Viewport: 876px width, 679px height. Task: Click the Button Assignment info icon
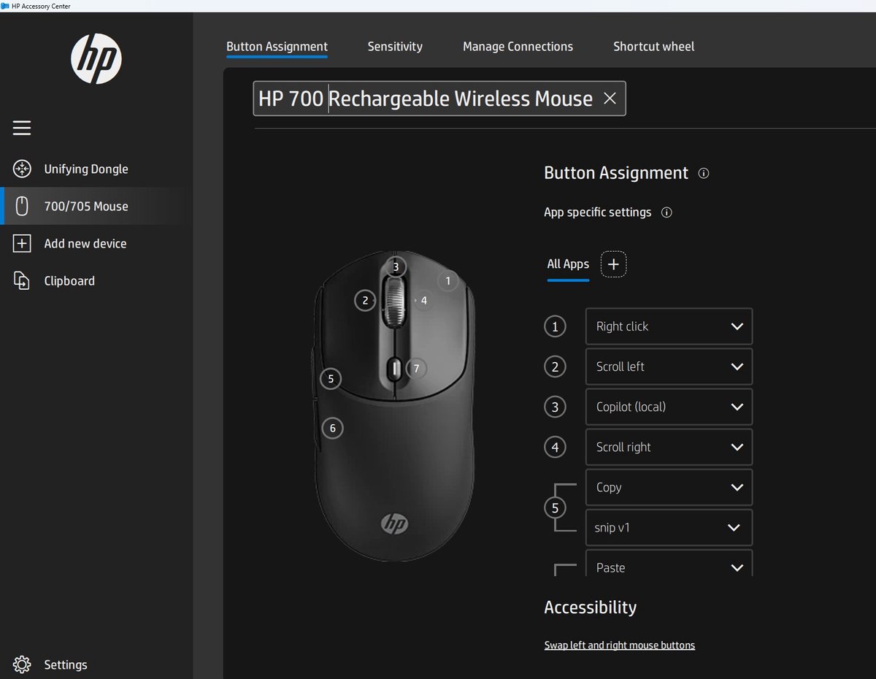703,173
